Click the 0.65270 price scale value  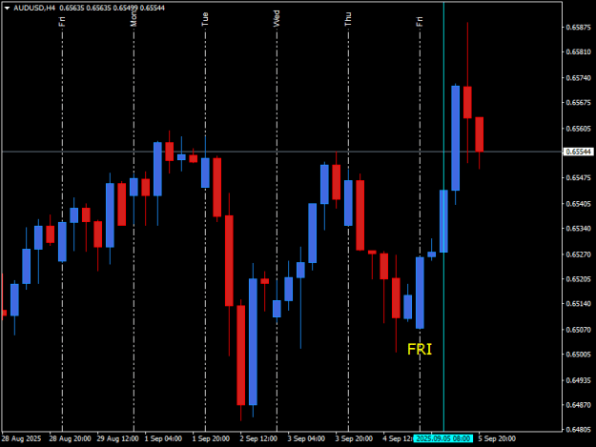click(x=579, y=254)
